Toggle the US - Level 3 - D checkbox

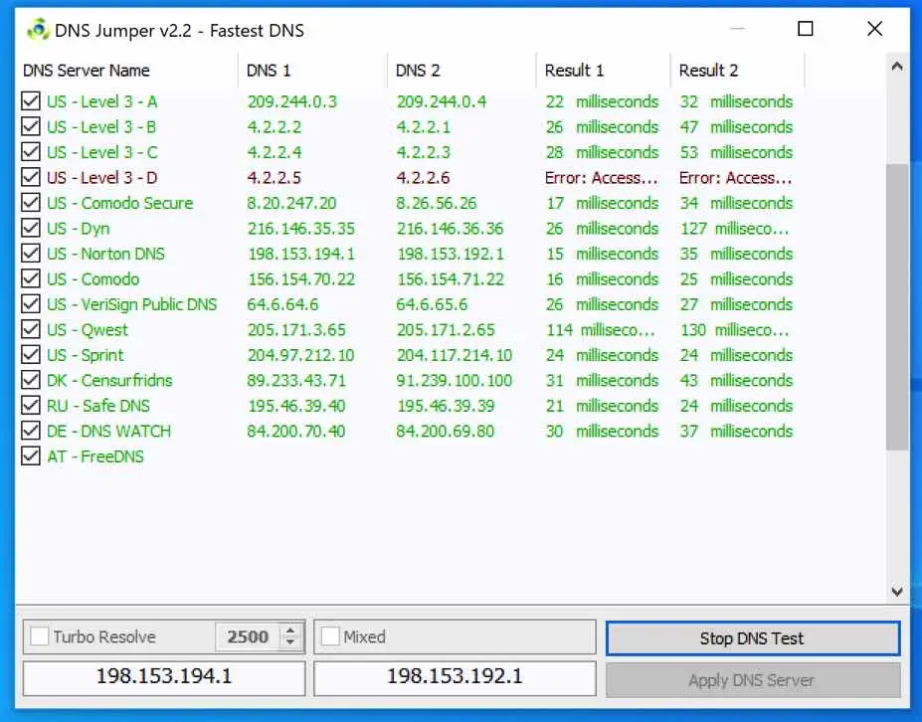(x=31, y=177)
